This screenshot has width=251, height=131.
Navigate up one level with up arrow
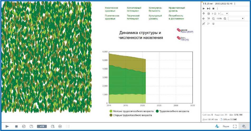pyautogui.click(x=204, y=13)
